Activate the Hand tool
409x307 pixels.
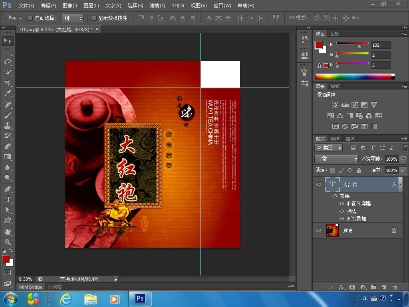click(8, 232)
